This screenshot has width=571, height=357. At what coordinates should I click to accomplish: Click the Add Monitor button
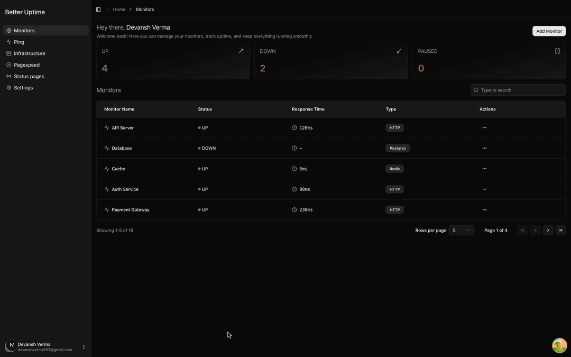click(549, 31)
